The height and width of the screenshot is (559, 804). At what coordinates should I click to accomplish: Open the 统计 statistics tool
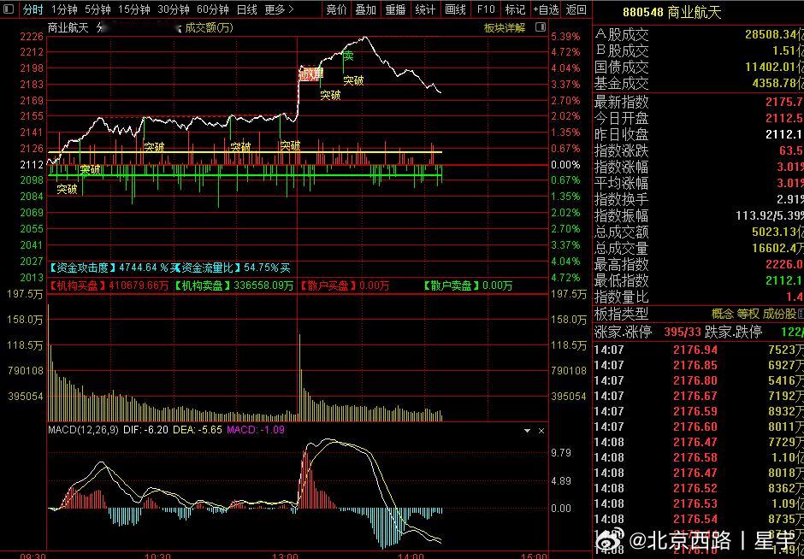coord(425,9)
